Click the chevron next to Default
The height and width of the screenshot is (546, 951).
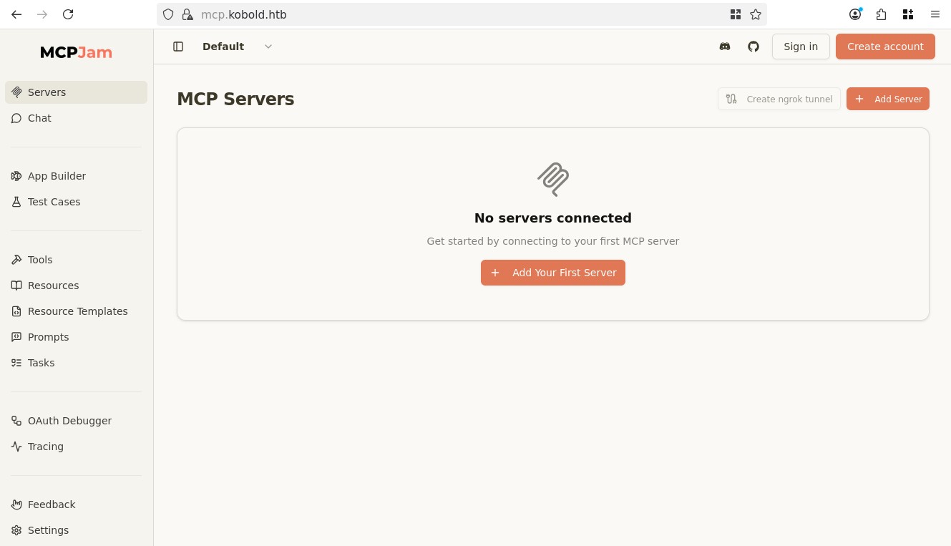(268, 47)
